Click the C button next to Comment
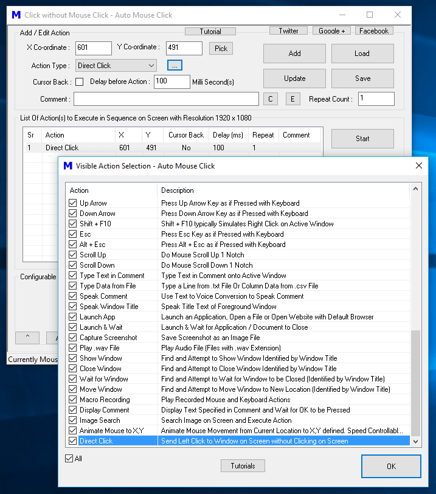 pos(271,99)
